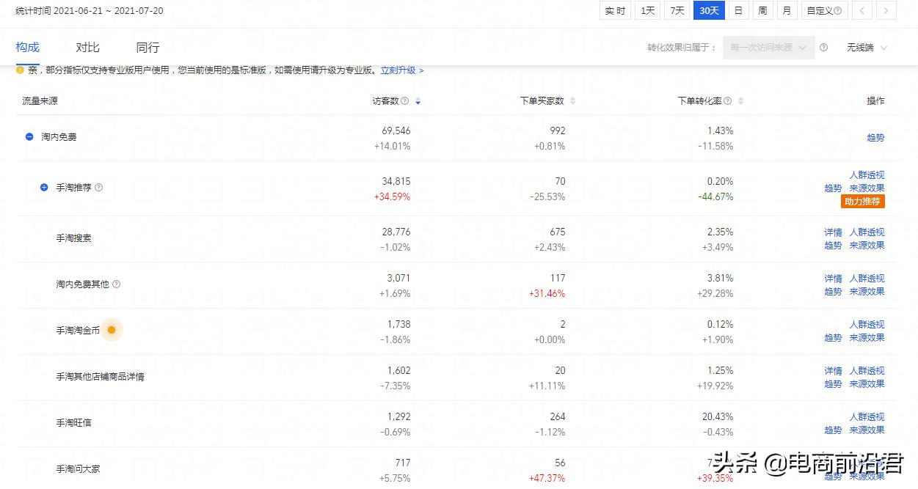Screen dimensions: 918x489
Task: Click question mark icon beside 手淘推荐
Action: 98,187
